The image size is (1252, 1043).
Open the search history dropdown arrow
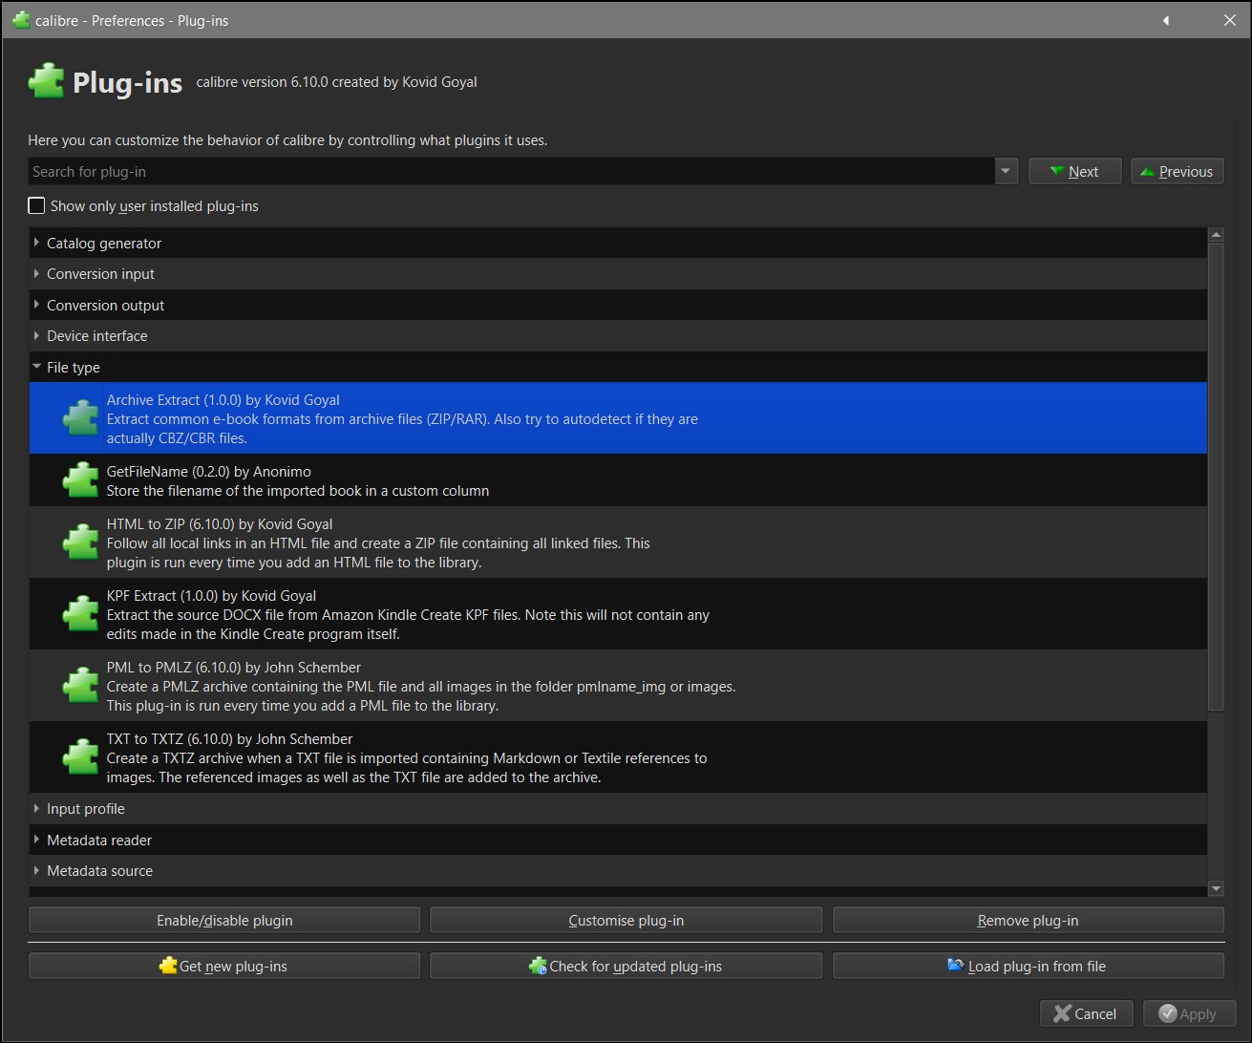tap(1006, 172)
